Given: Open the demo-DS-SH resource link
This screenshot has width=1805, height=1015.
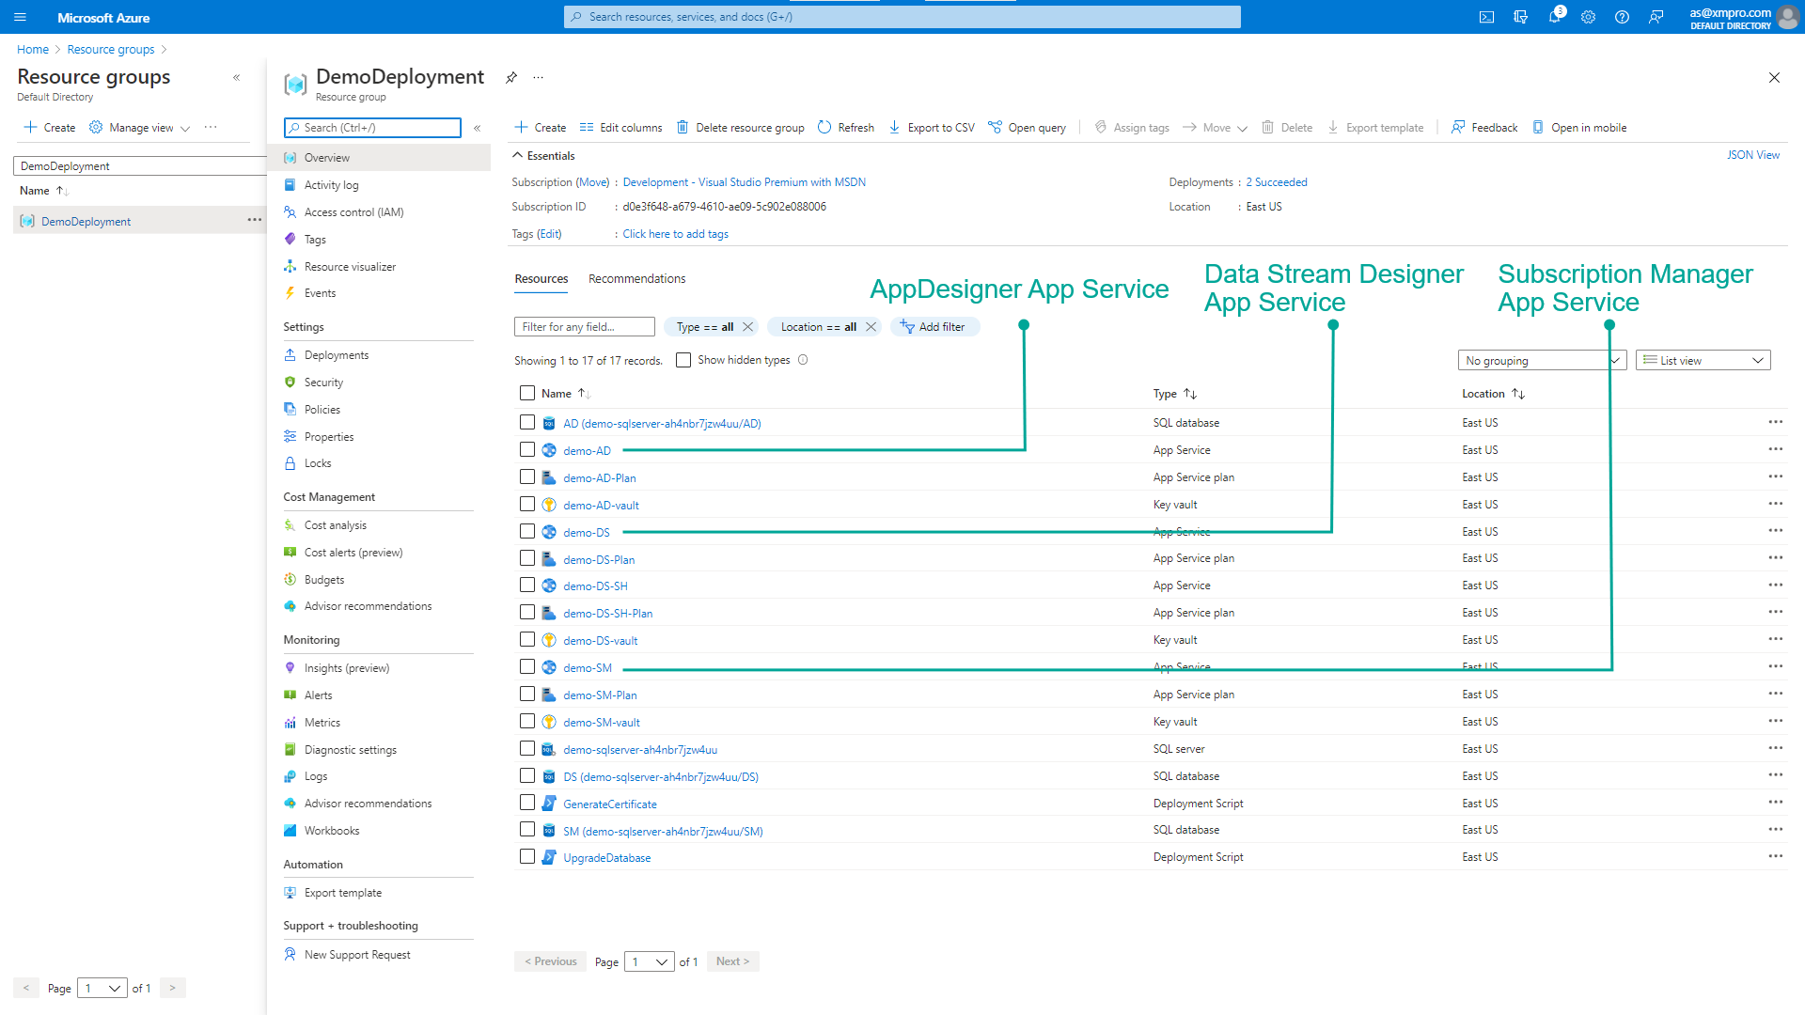Looking at the screenshot, I should [595, 586].
